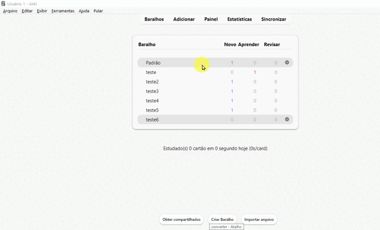Open options gear for Padrão deck

pyautogui.click(x=287, y=63)
